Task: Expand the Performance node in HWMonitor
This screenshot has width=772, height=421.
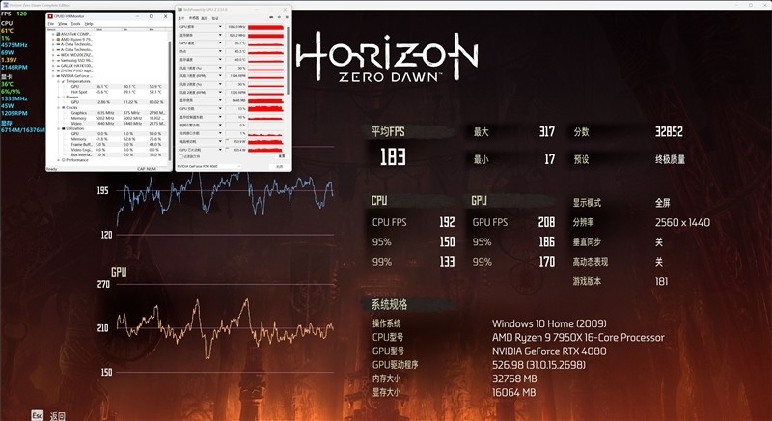Action: pos(58,160)
